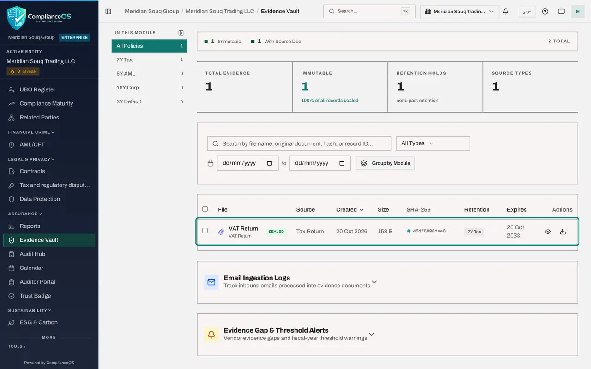Viewport: 591px width, 369px height.
Task: Click the calendar icon beside date range
Action: (x=211, y=163)
